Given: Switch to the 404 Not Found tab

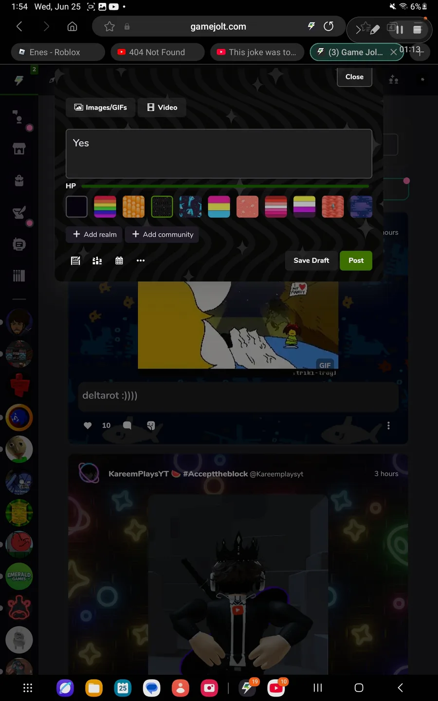Looking at the screenshot, I should pyautogui.click(x=158, y=52).
